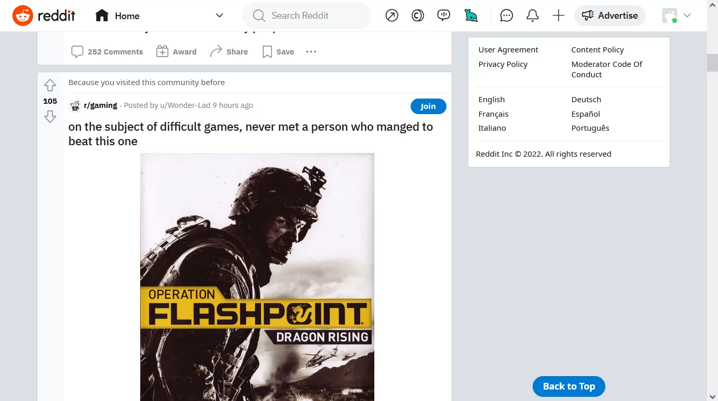Open the Privacy Policy link
Viewport: 718px width, 401px height.
point(503,64)
